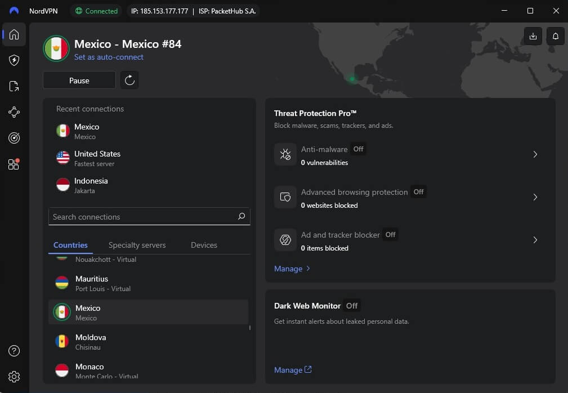
Task: Click the download updates icon
Action: point(533,36)
